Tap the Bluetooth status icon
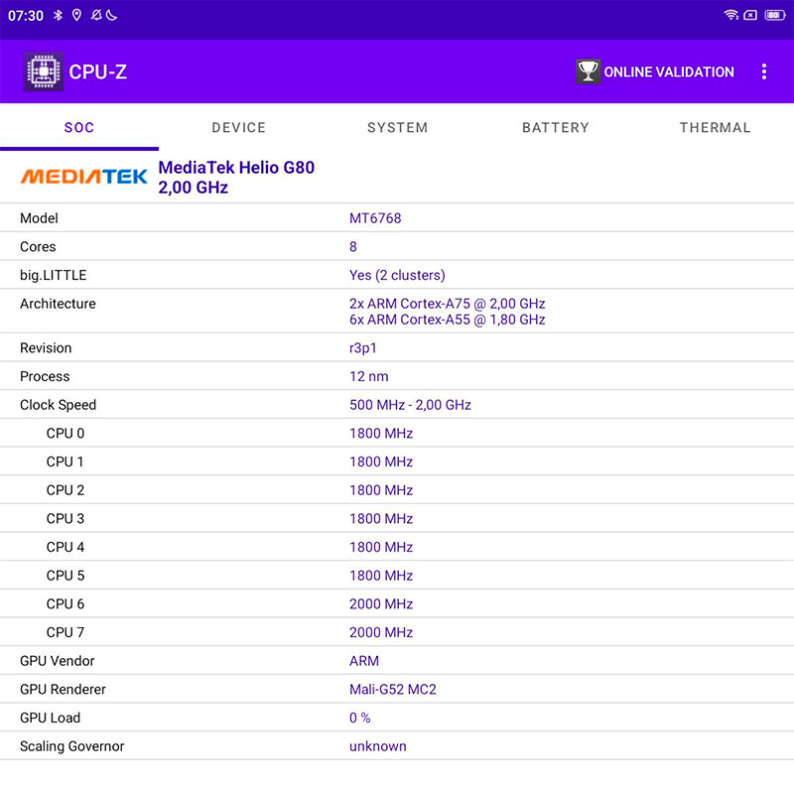 [x=58, y=15]
